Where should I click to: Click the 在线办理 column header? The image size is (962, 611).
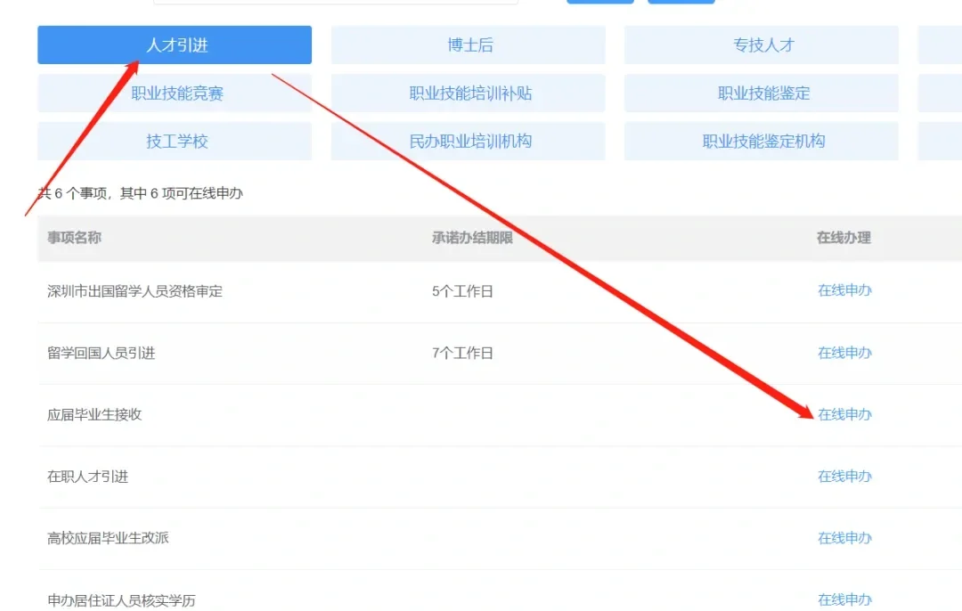(844, 238)
